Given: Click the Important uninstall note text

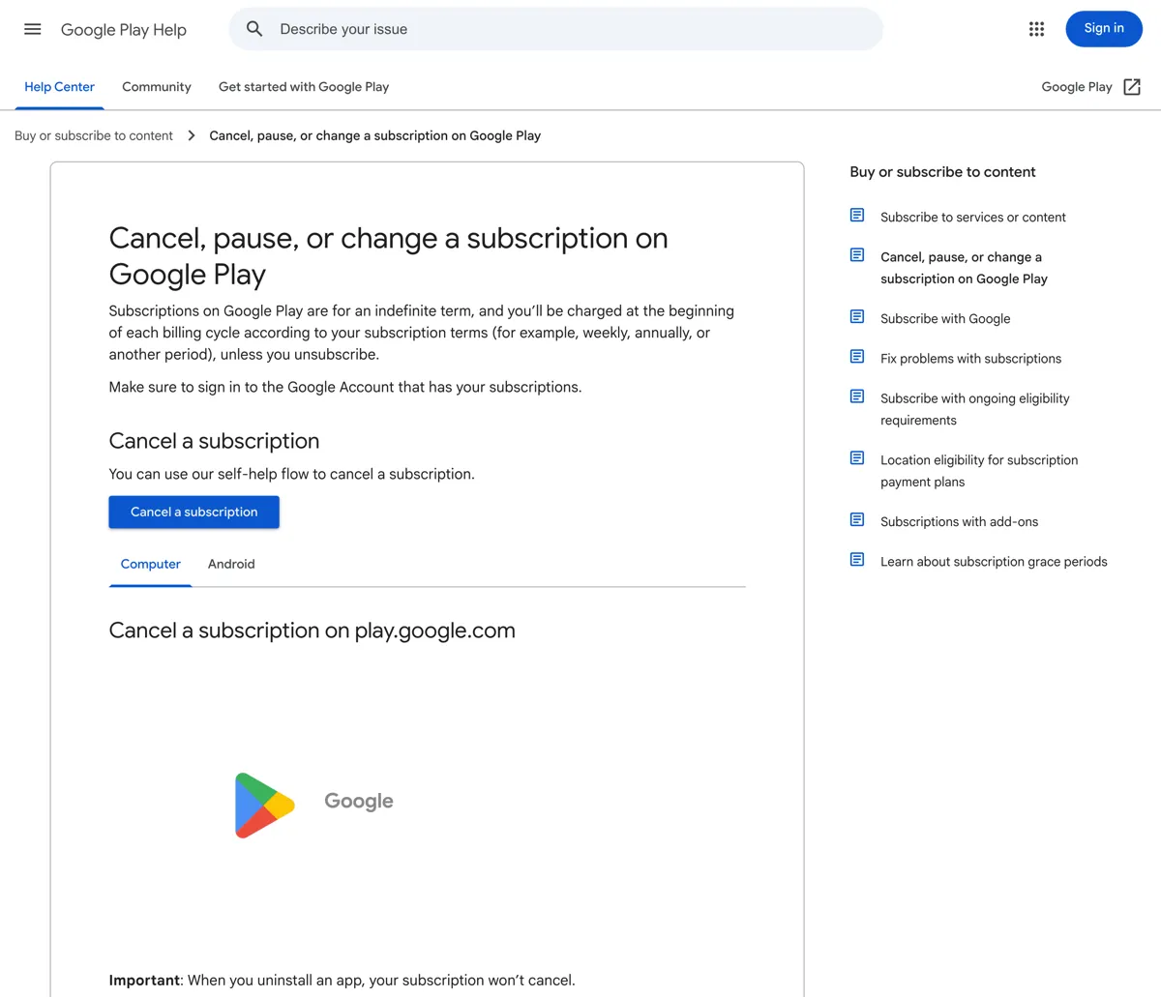Looking at the screenshot, I should coord(342,981).
